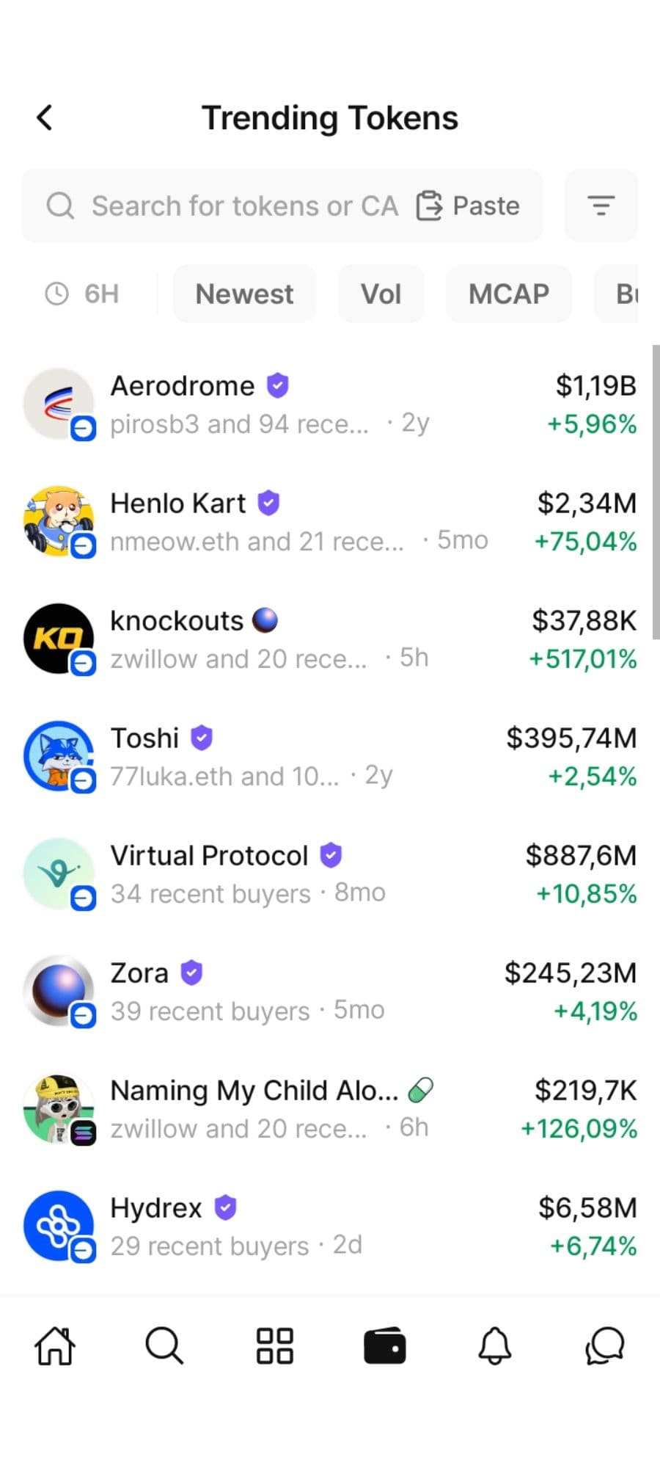Click the Zora verified badge
This screenshot has height=1468, width=660.
click(191, 973)
